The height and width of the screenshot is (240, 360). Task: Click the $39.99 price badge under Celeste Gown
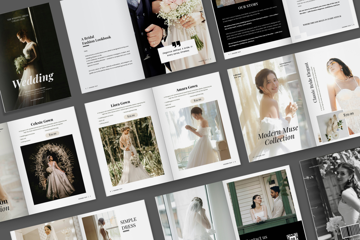pos(52,134)
